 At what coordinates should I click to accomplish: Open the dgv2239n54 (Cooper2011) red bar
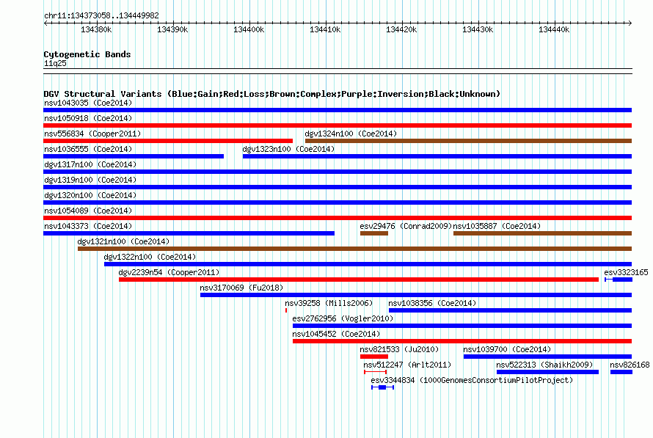click(359, 280)
